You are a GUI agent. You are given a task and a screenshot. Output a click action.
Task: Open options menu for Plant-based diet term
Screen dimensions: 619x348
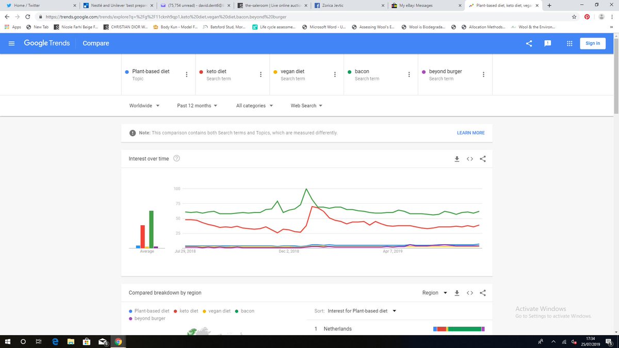coord(186,74)
